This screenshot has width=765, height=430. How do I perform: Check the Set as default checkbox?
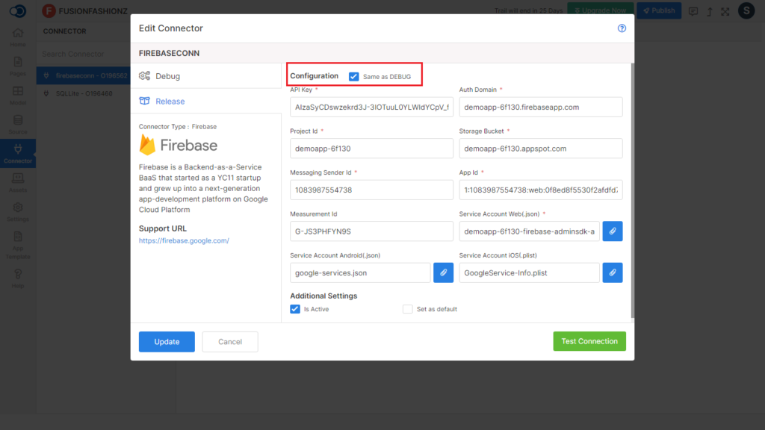pos(407,309)
